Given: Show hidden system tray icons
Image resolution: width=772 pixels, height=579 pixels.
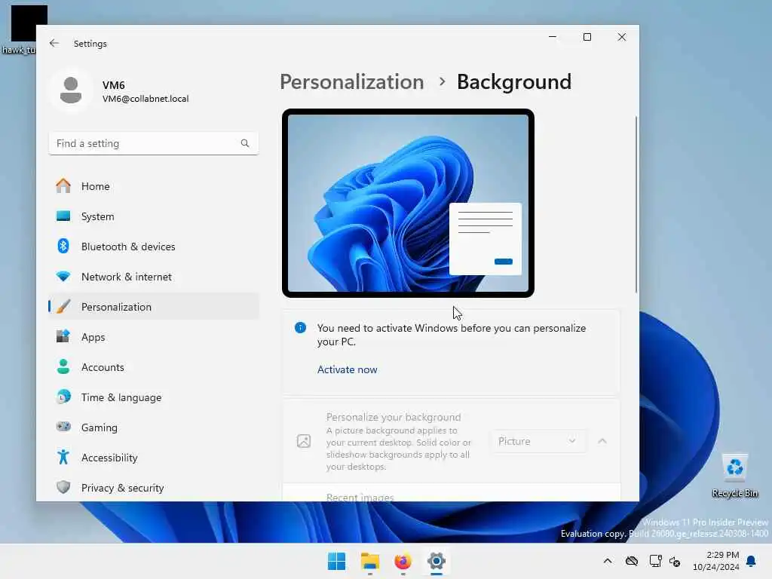Looking at the screenshot, I should click(608, 561).
